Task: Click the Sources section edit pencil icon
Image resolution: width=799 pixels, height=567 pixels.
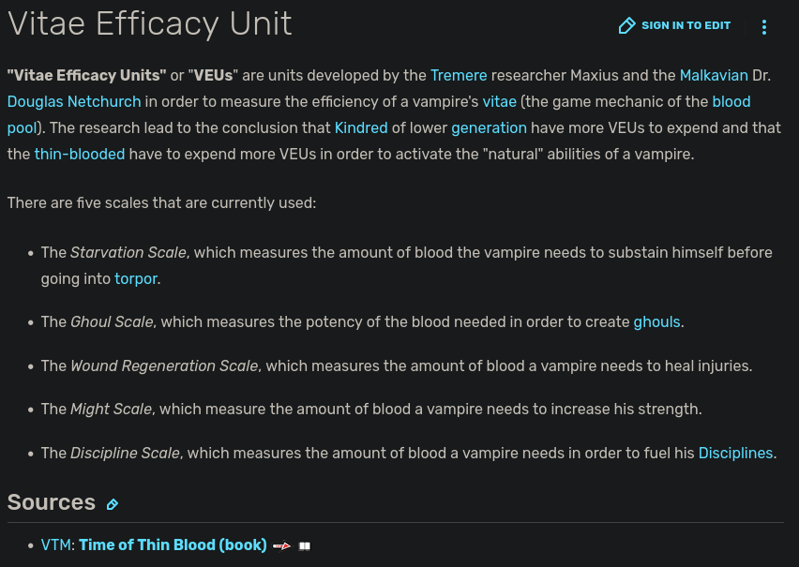Action: 113,504
